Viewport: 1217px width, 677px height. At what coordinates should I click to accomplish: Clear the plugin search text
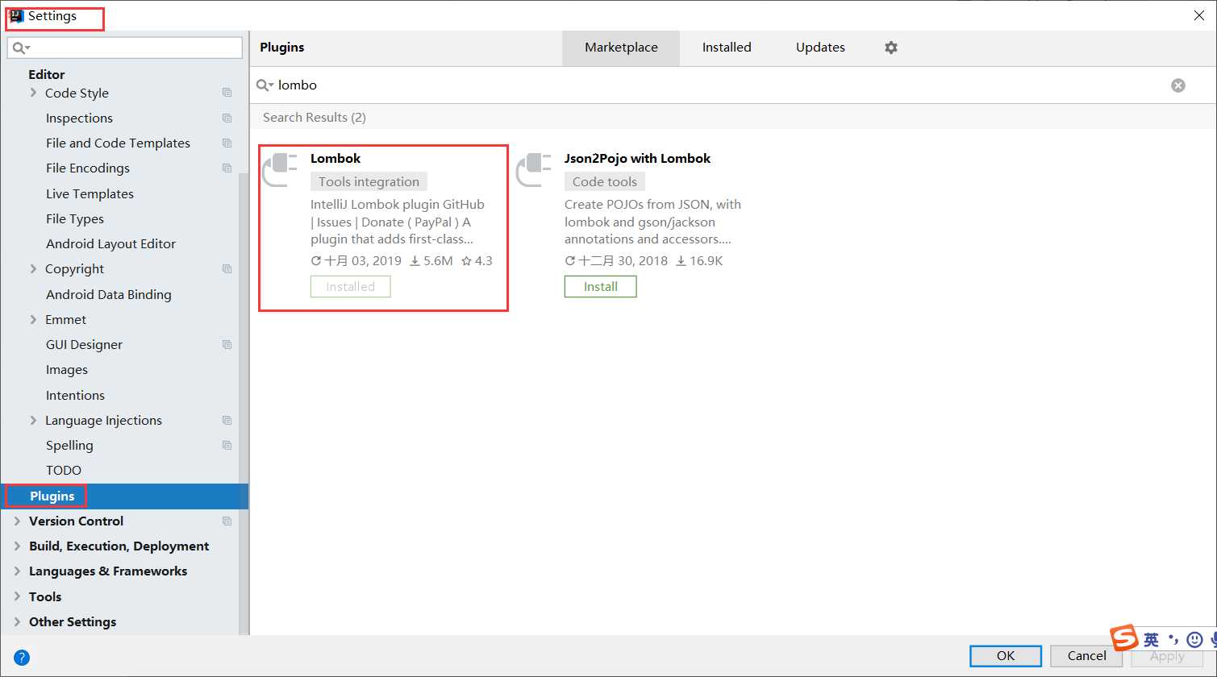[1178, 85]
